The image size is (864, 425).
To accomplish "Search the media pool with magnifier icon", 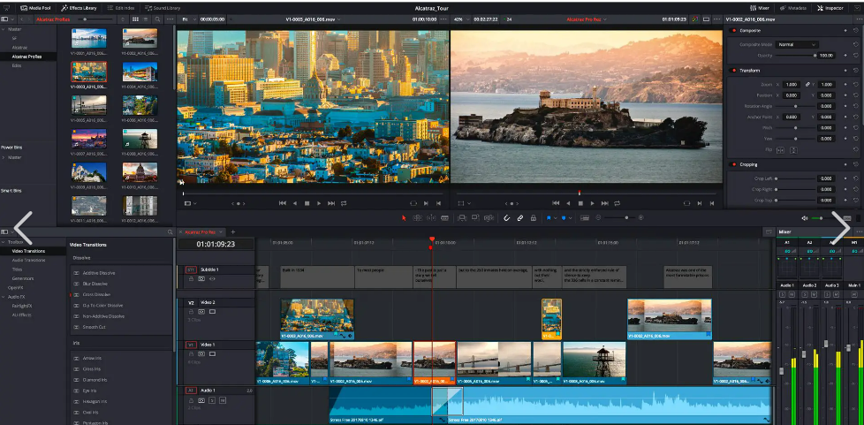I will pyautogui.click(x=157, y=19).
